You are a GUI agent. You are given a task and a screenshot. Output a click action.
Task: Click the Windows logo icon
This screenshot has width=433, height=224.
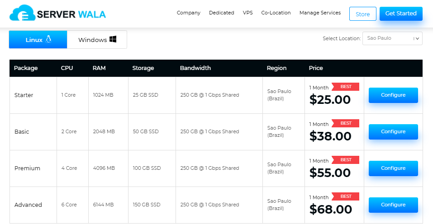pyautogui.click(x=113, y=39)
